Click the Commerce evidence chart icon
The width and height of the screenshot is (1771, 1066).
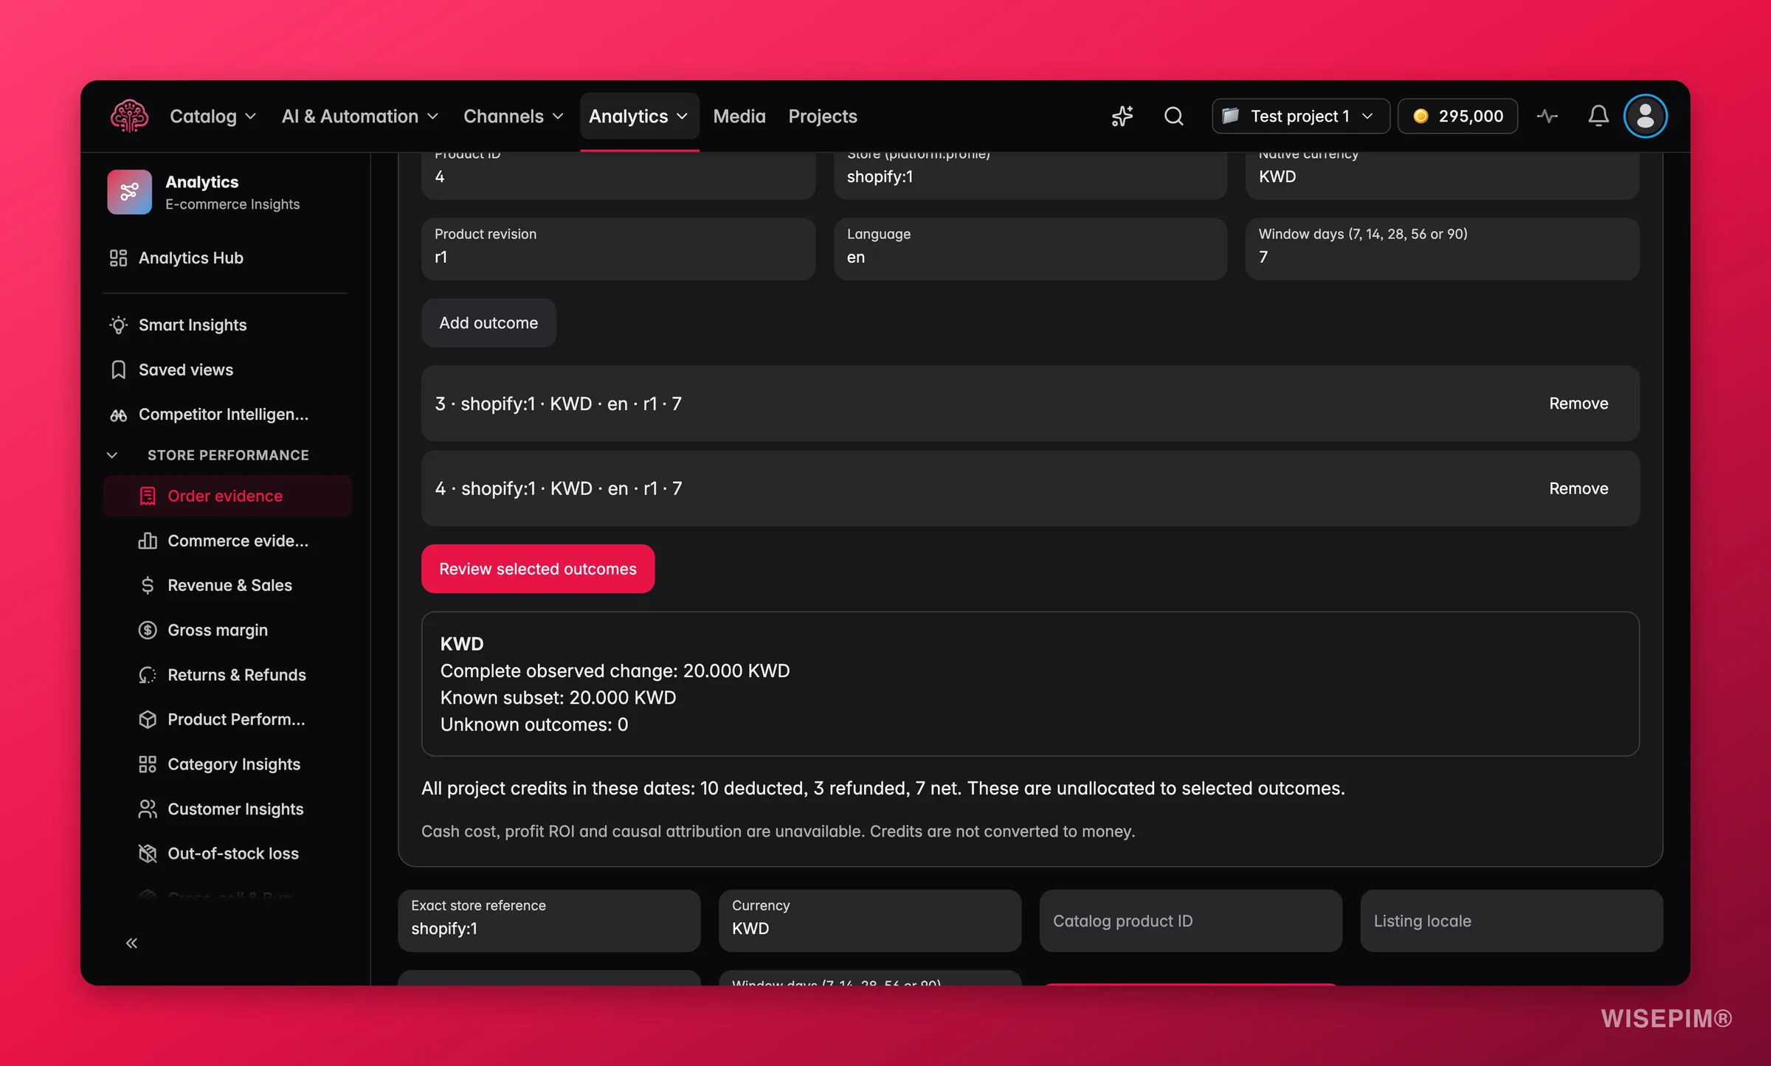tap(148, 541)
